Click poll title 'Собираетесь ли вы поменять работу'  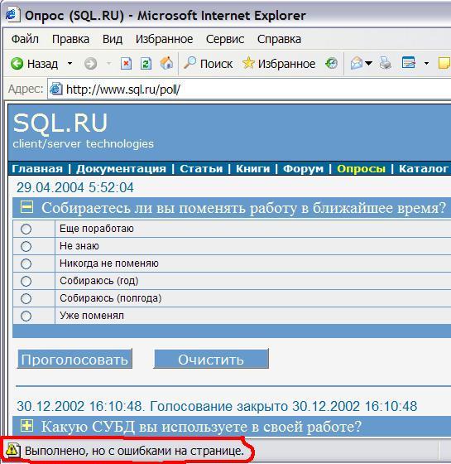[x=243, y=208]
